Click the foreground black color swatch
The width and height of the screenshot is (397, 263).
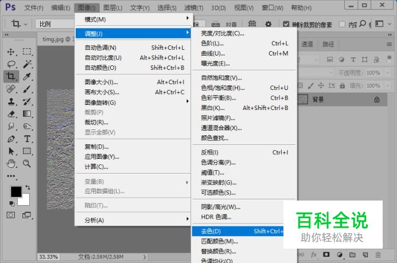click(x=16, y=191)
